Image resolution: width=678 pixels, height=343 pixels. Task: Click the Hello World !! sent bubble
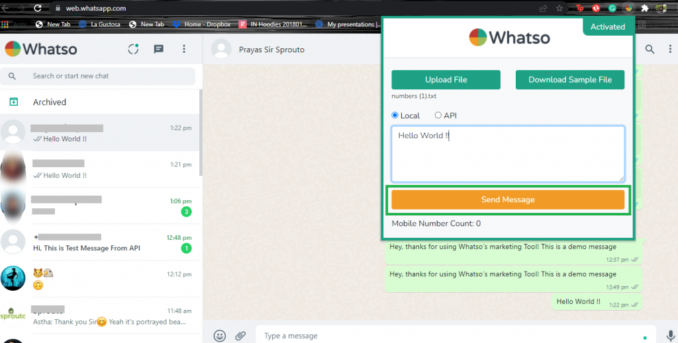(x=597, y=302)
